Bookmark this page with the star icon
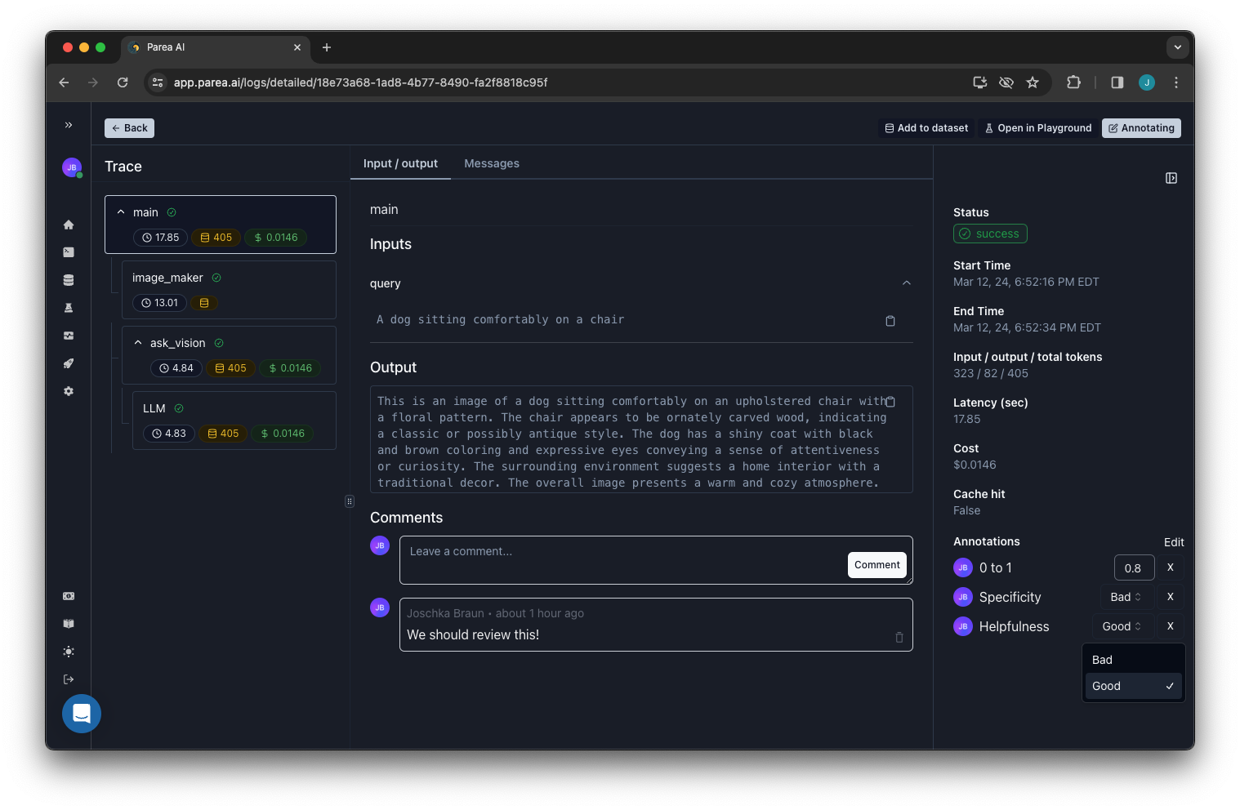The image size is (1240, 810). tap(1033, 82)
